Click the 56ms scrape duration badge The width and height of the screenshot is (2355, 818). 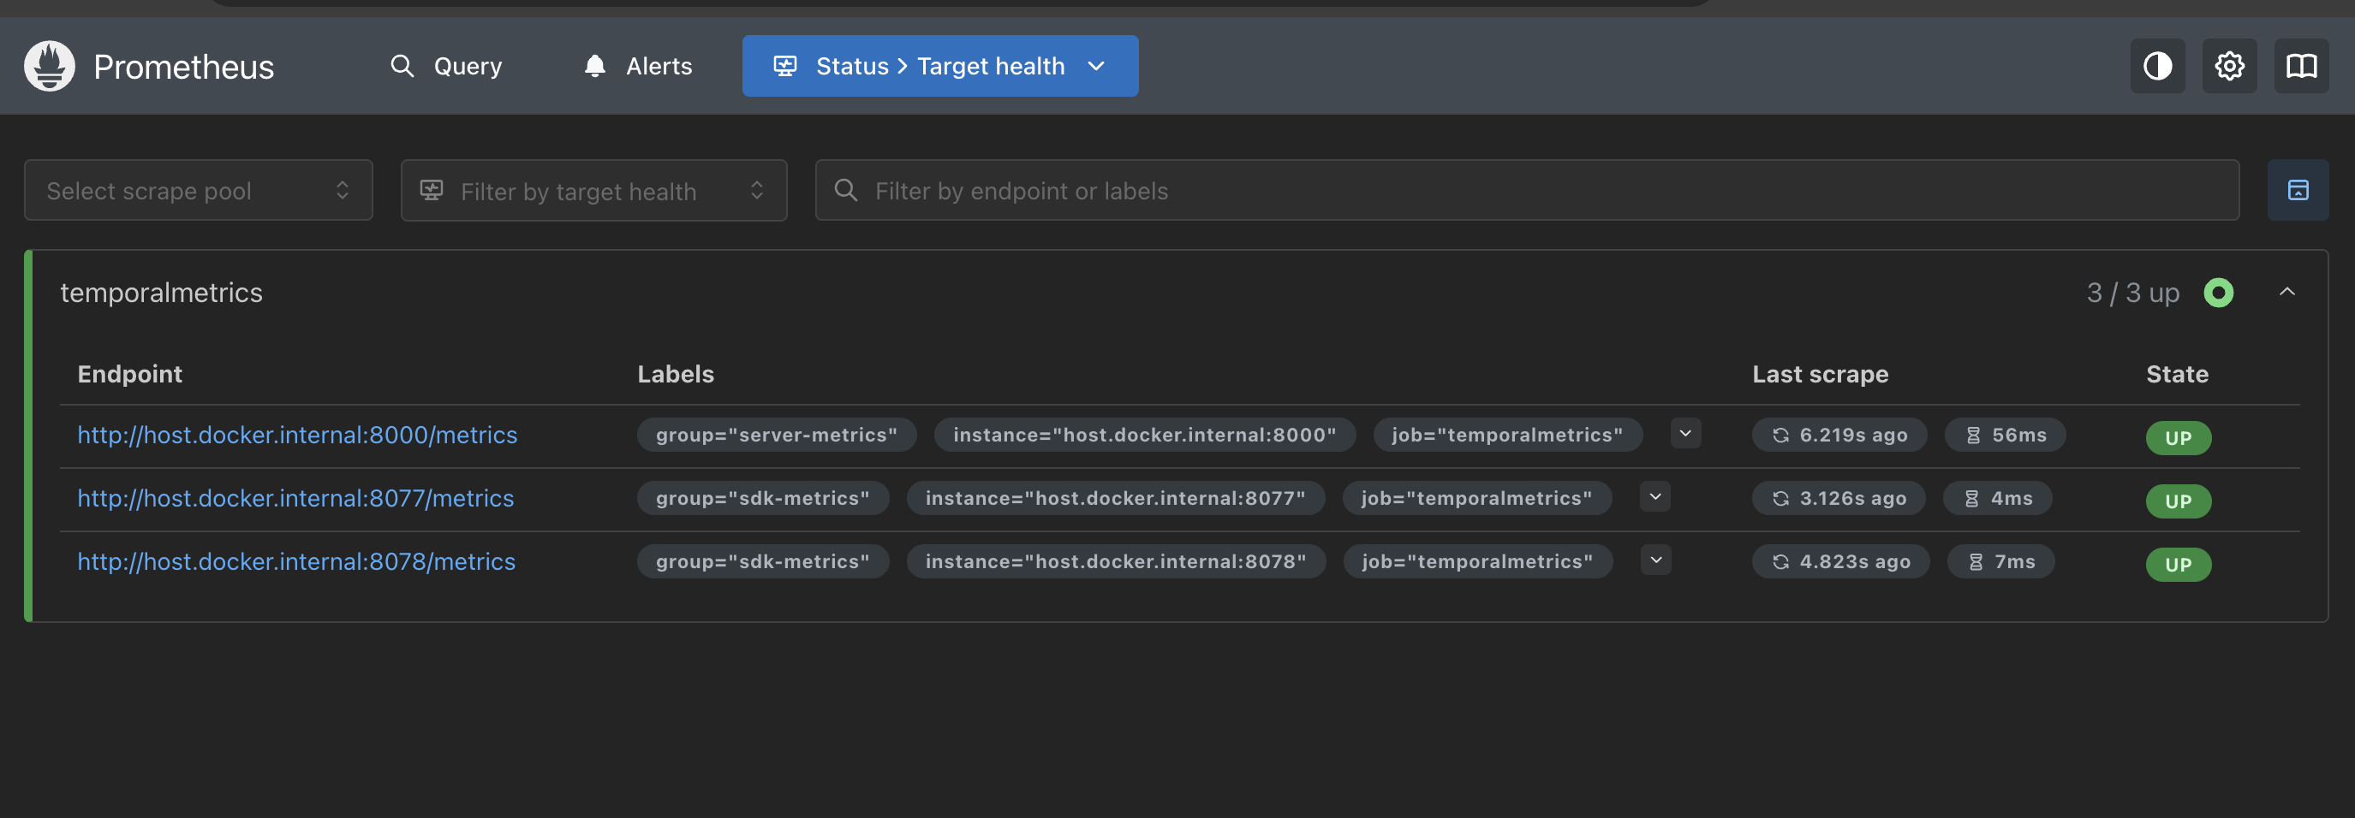[2005, 435]
